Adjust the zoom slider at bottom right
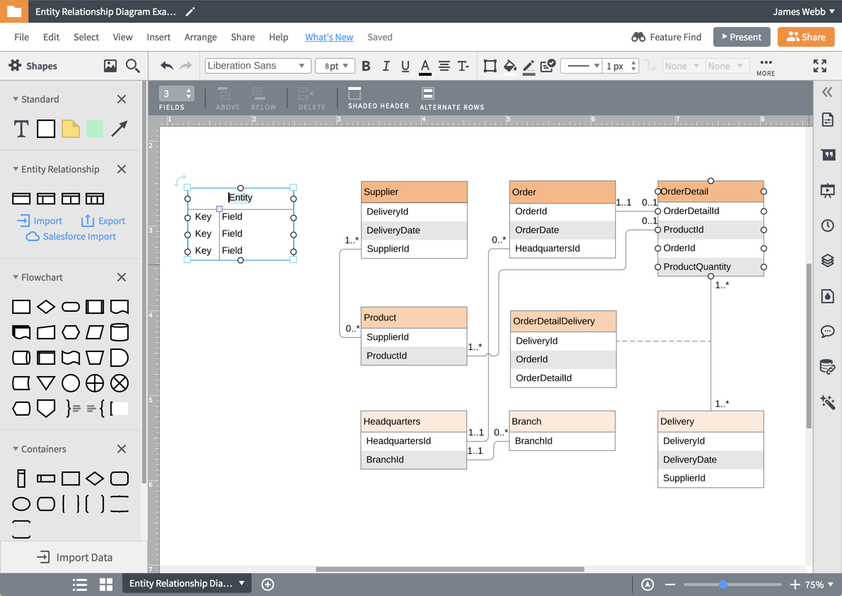Viewport: 842px width, 596px height. (723, 585)
